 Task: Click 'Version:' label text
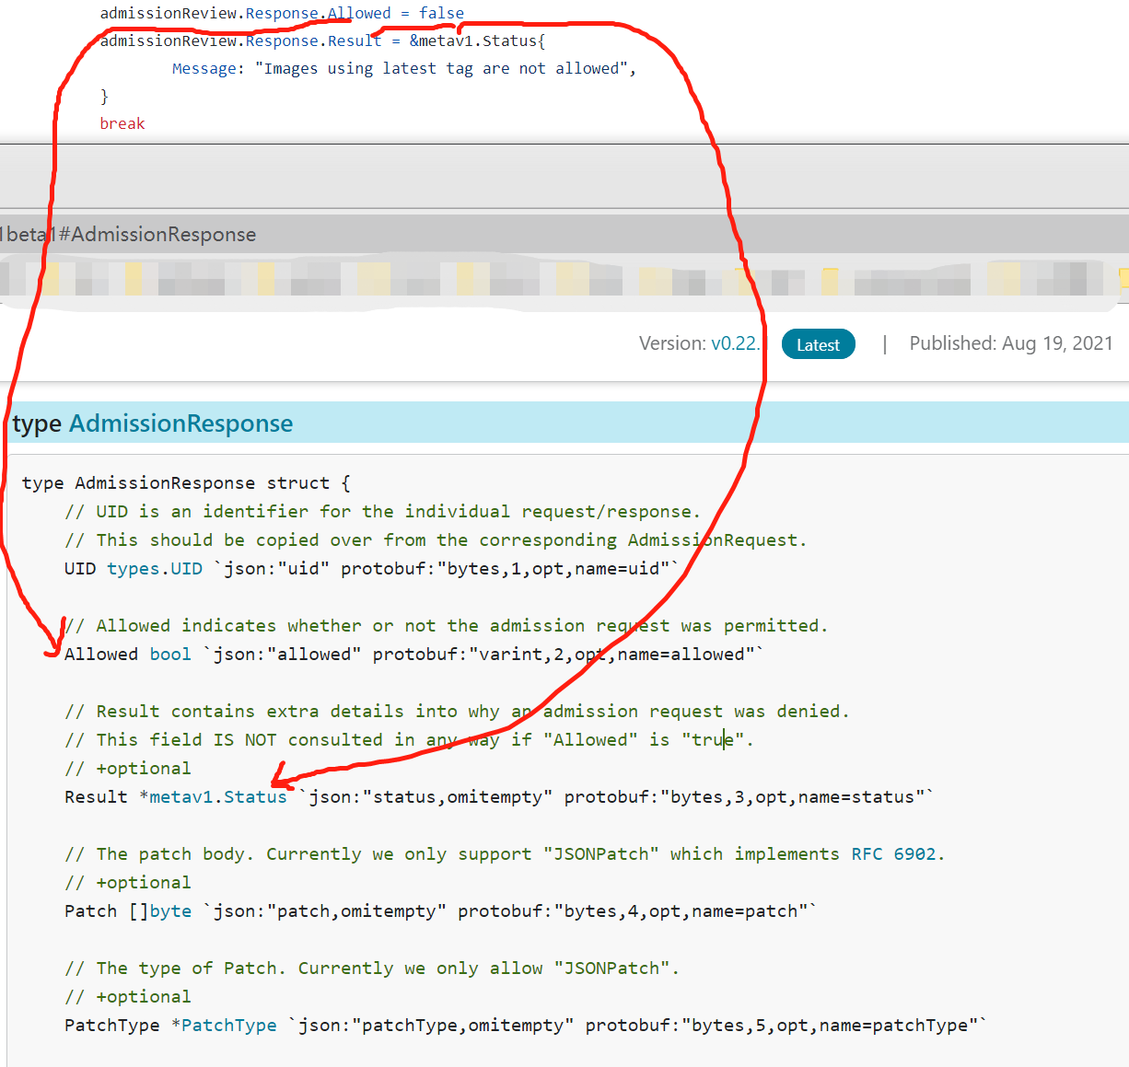673,343
